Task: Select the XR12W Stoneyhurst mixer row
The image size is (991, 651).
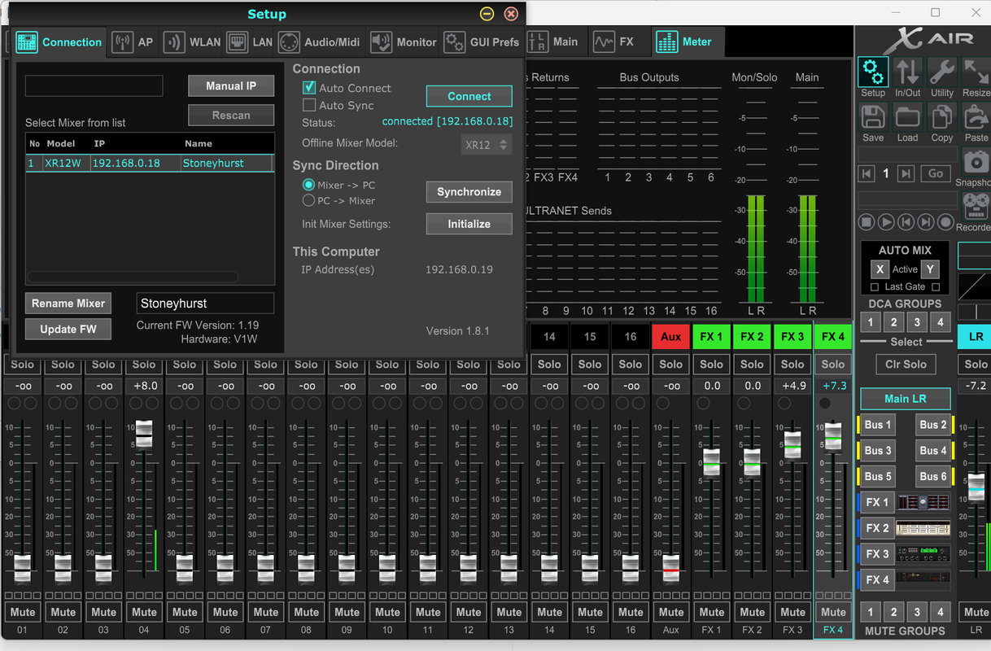Action: click(x=150, y=163)
